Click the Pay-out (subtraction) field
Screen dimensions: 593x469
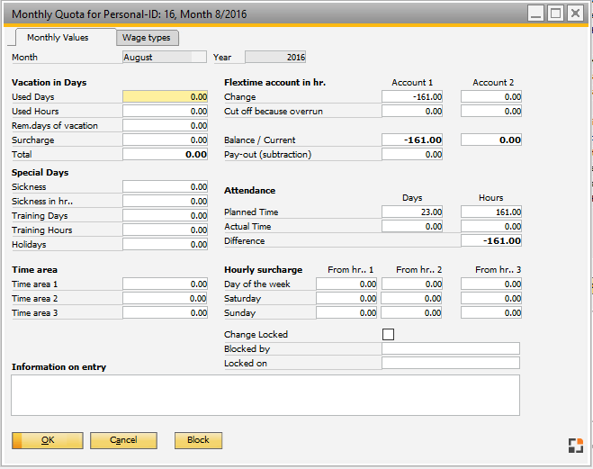click(x=413, y=155)
